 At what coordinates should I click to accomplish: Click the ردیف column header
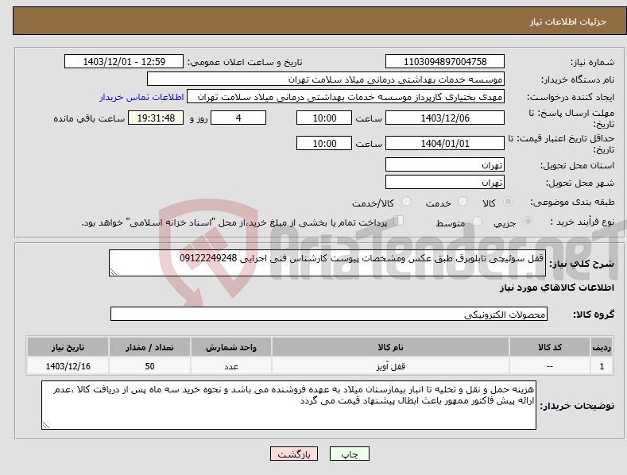(x=602, y=347)
